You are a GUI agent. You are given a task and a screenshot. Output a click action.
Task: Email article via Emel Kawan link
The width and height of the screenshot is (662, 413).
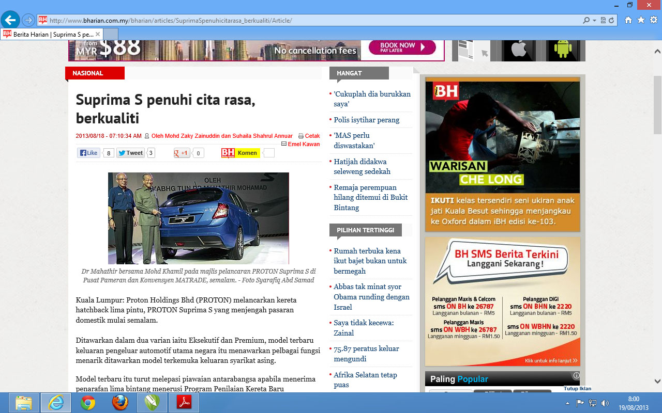(300, 144)
